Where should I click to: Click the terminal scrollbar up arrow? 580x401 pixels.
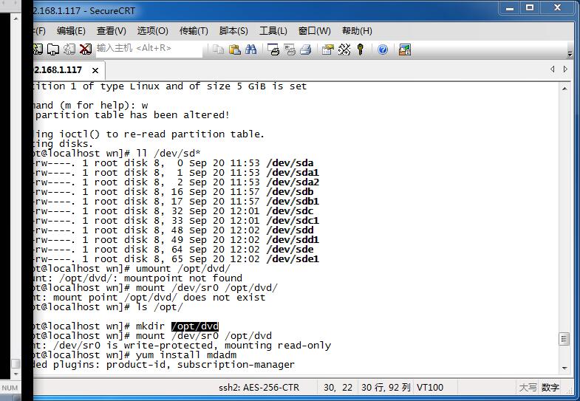564,89
